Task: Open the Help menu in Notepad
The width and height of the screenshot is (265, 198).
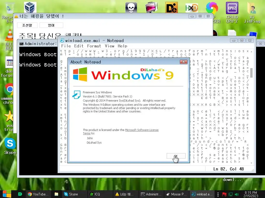Action: pyautogui.click(x=122, y=46)
